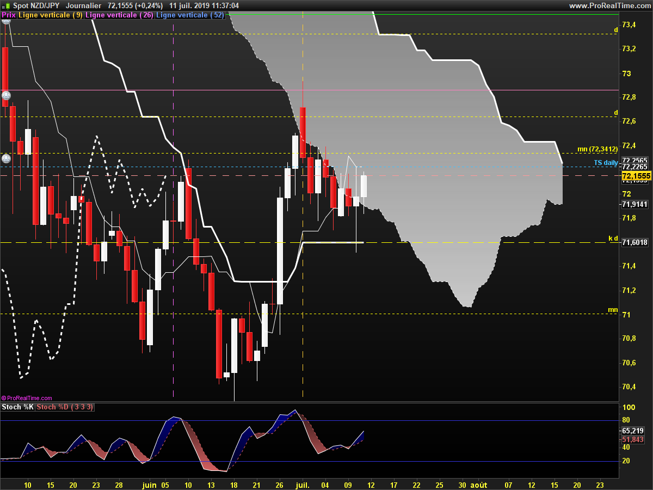Select the k d line label
This screenshot has height=490, width=653.
pyautogui.click(x=613, y=238)
